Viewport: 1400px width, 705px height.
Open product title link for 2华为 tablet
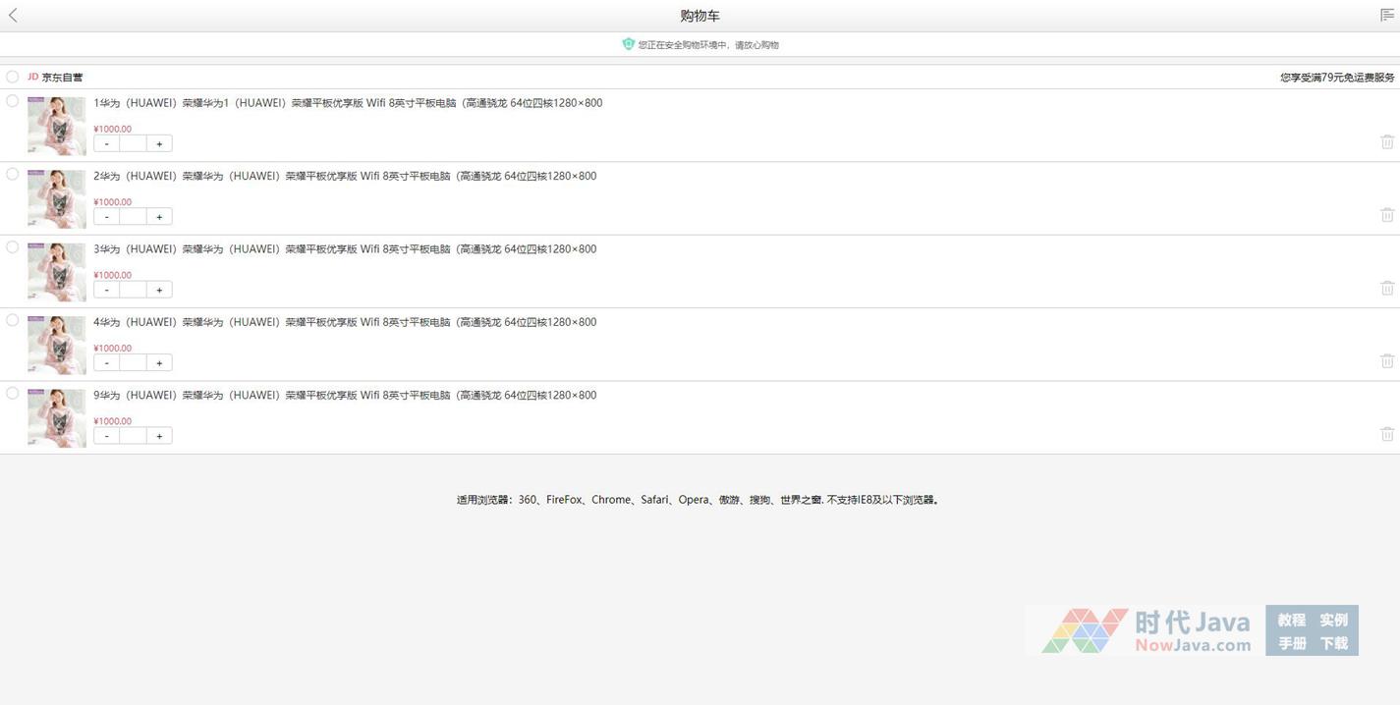pos(345,176)
